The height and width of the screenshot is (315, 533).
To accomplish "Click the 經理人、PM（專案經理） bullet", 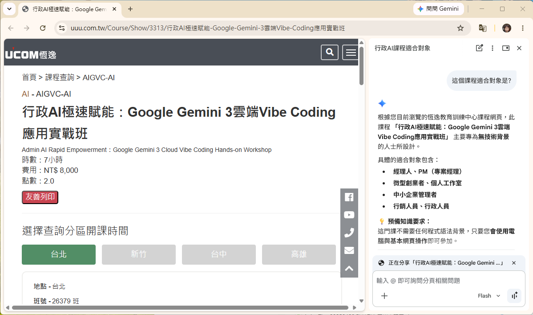I will tap(428, 172).
